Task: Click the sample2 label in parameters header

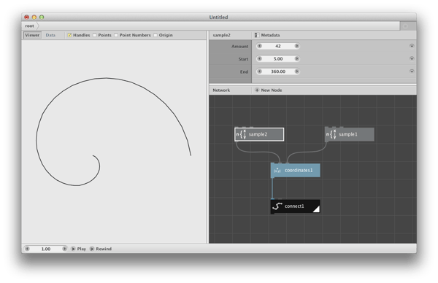Action: [x=221, y=35]
